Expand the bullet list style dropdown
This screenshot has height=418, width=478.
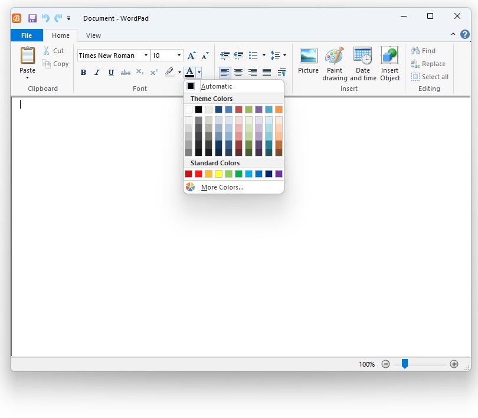coord(264,55)
